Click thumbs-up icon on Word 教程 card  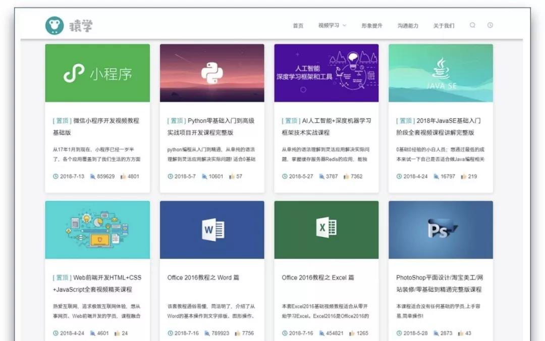232,333
